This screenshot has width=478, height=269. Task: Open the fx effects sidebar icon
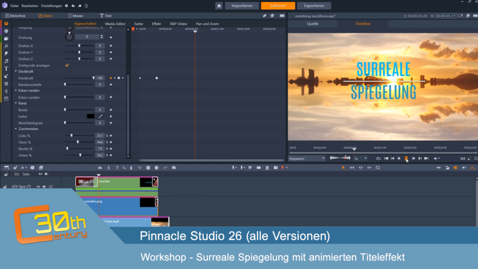[6, 46]
